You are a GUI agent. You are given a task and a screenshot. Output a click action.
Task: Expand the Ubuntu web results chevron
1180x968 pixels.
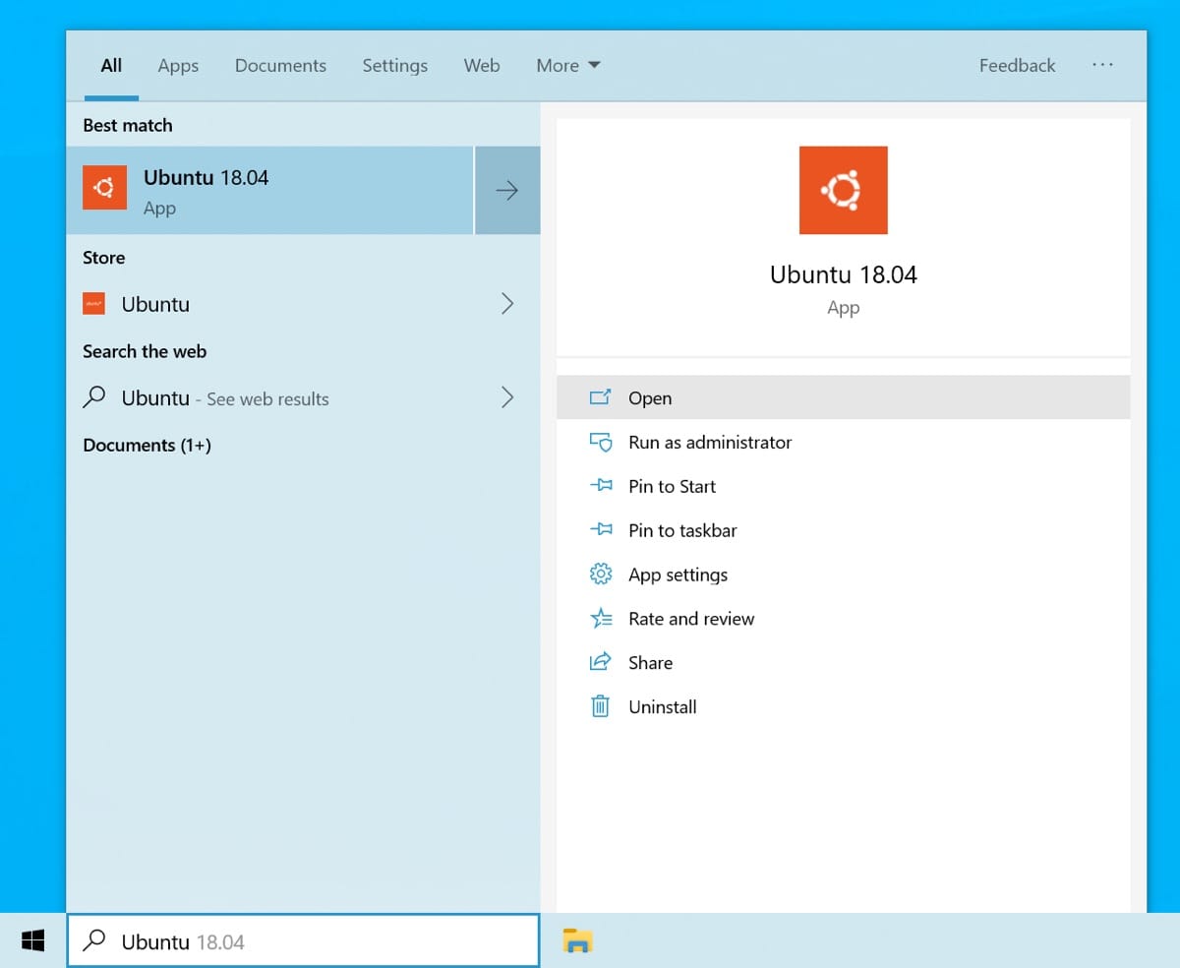coord(507,397)
